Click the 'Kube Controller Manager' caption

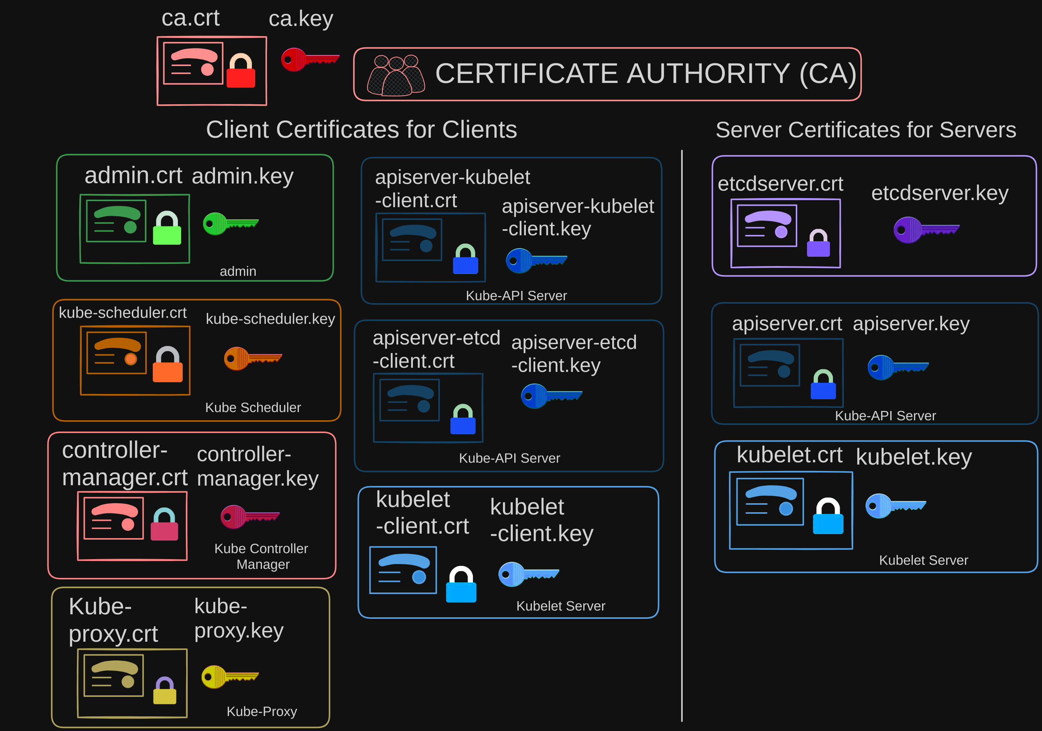coord(261,556)
